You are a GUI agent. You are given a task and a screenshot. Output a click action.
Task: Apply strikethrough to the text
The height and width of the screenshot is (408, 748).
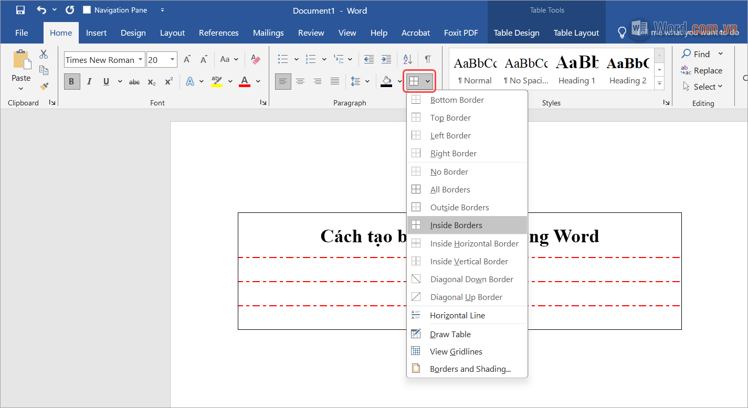coord(134,81)
